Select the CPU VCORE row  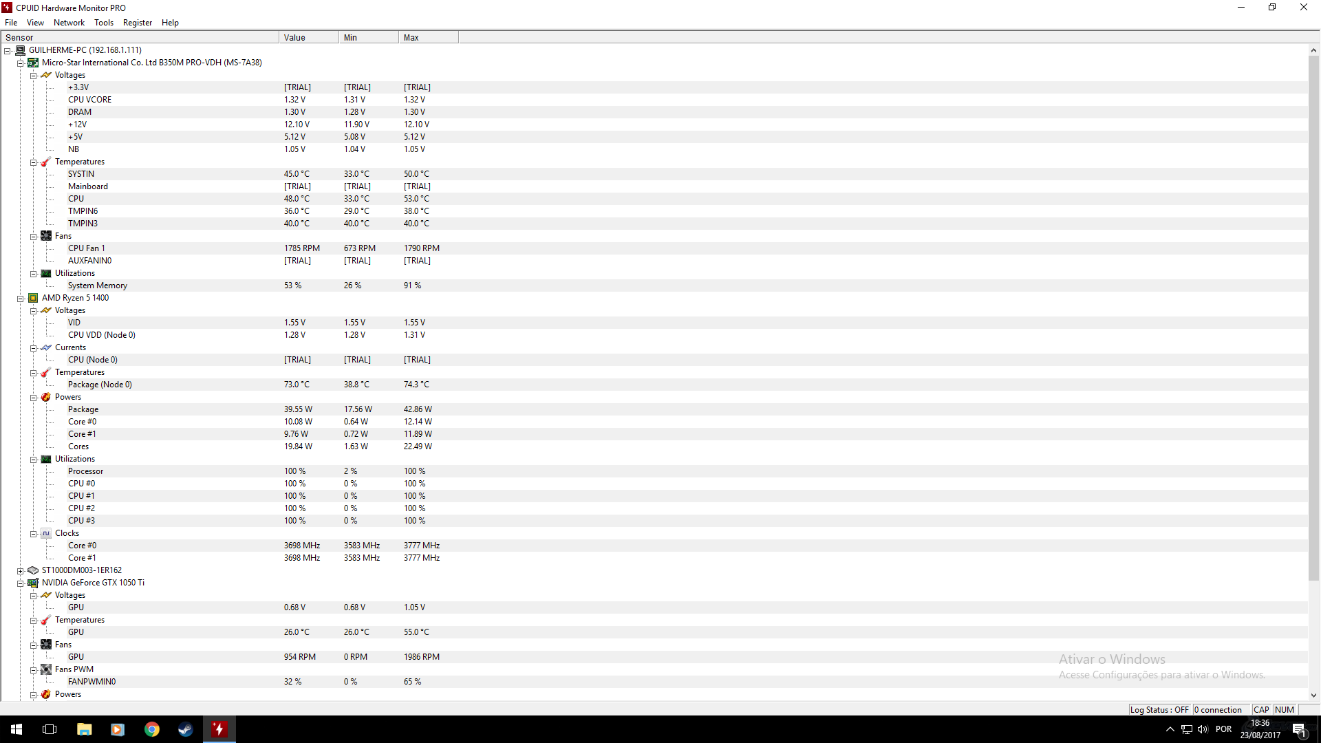(654, 100)
